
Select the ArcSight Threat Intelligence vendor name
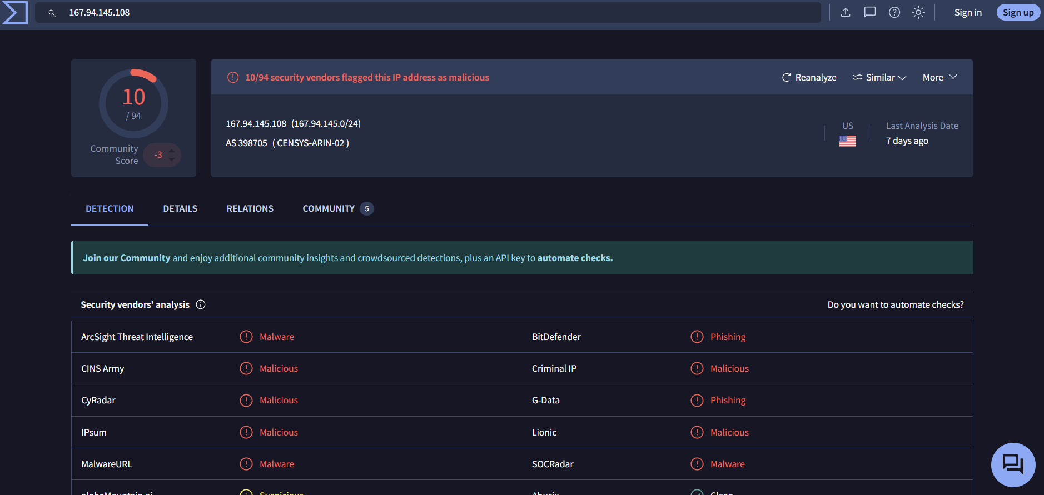(137, 337)
